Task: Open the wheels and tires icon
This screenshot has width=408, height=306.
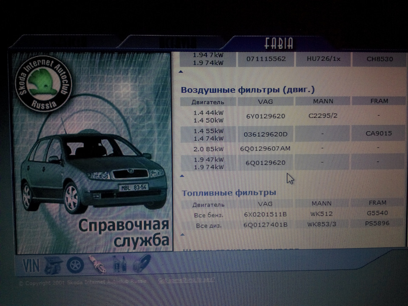Action: [75, 265]
